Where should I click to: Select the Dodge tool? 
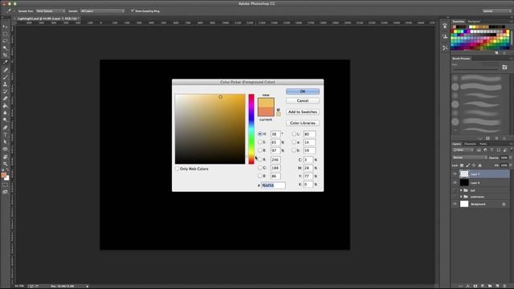(x=5, y=120)
